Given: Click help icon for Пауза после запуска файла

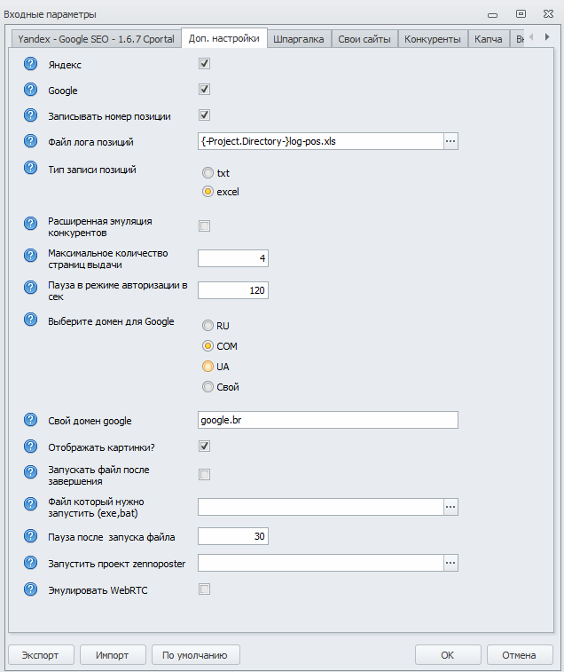Looking at the screenshot, I should [x=31, y=536].
